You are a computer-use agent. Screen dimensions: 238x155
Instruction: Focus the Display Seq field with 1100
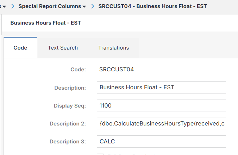tap(161, 105)
